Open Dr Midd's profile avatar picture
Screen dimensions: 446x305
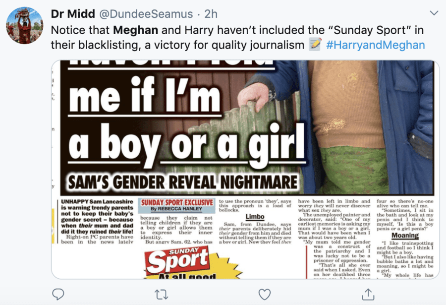tap(24, 25)
